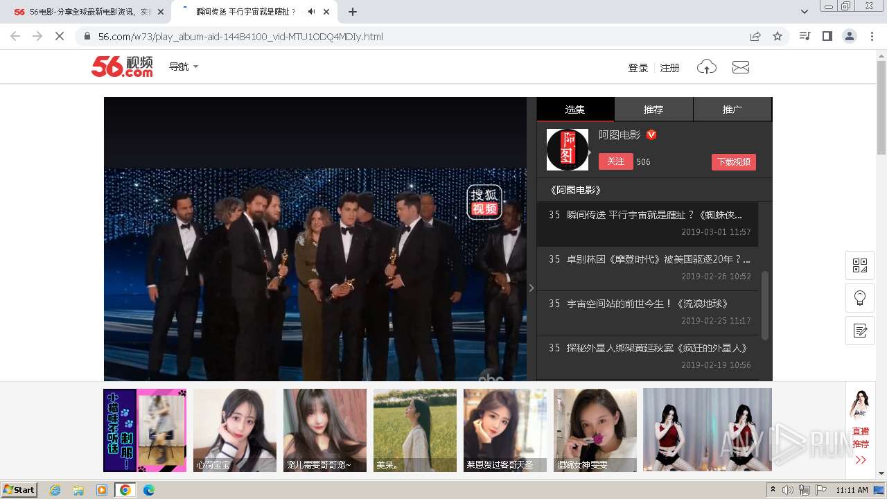Open the 美呆。 live thumbnail
The width and height of the screenshot is (887, 499).
pos(415,430)
